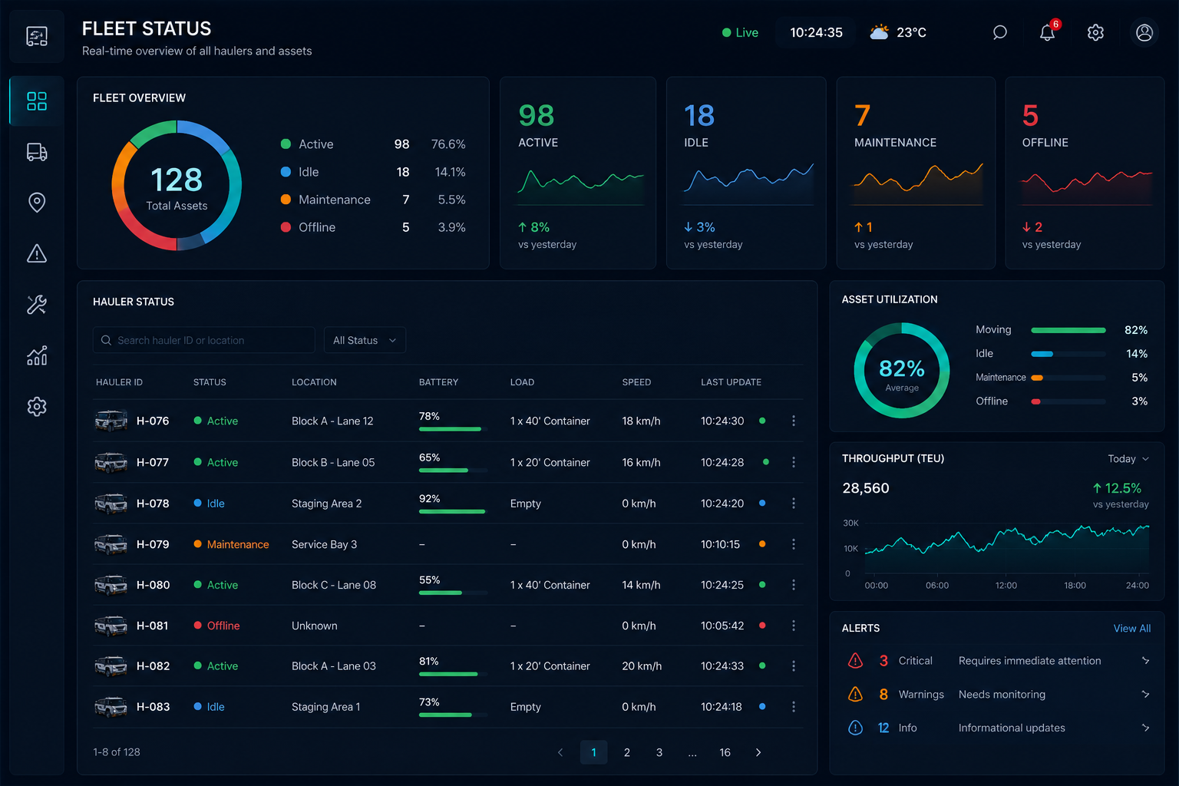Expand the Critical alerts row arrow
The width and height of the screenshot is (1179, 786).
click(1145, 660)
